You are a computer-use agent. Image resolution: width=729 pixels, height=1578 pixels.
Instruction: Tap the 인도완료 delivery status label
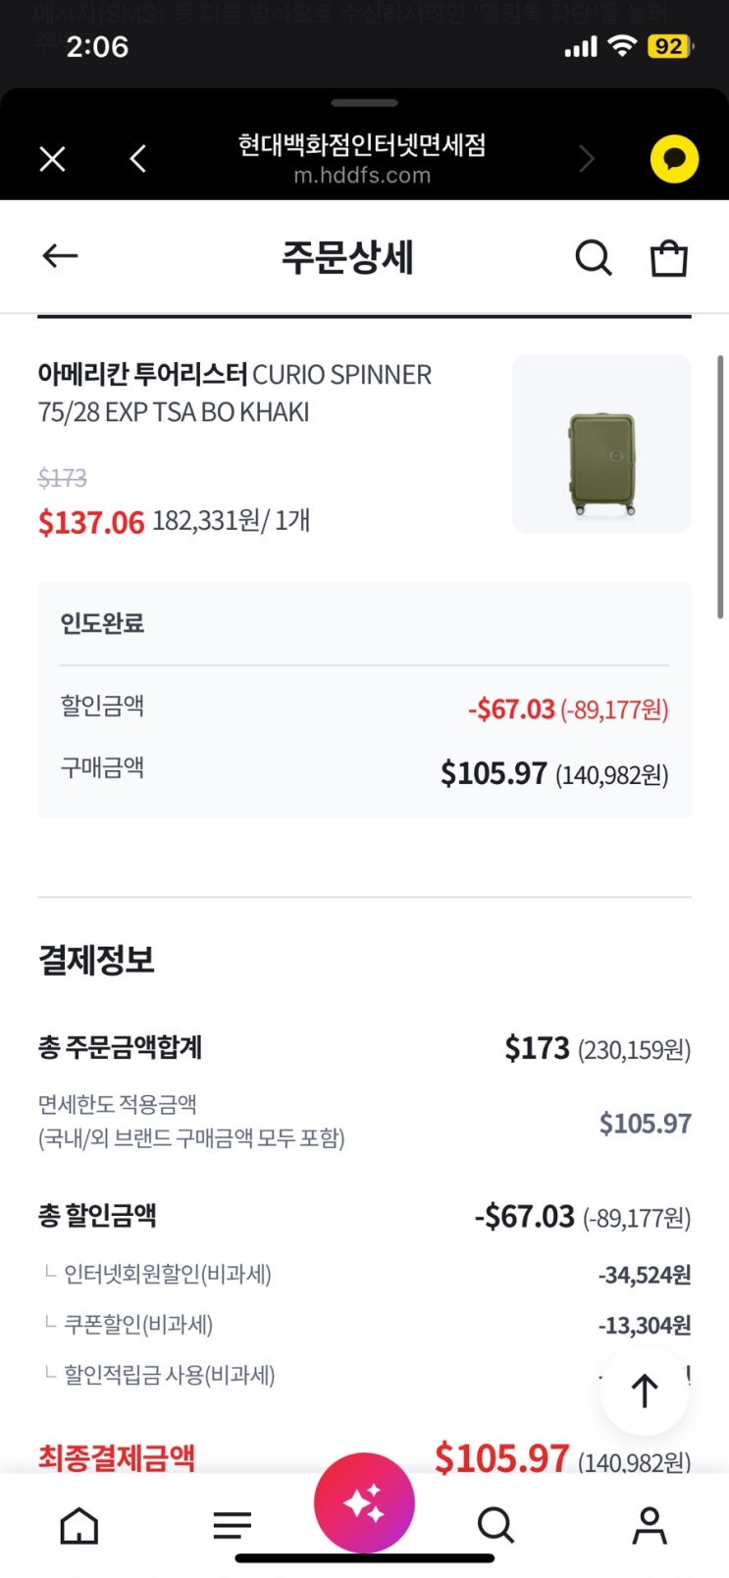point(102,623)
